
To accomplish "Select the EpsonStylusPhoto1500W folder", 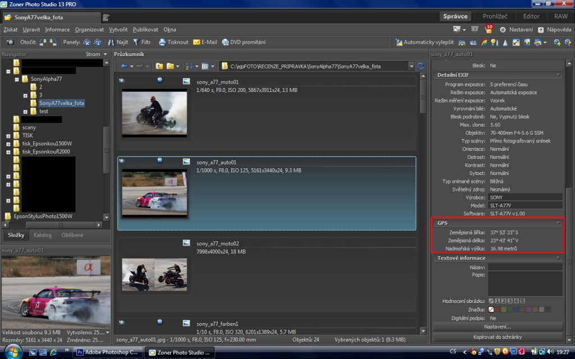I will pyautogui.click(x=43, y=216).
